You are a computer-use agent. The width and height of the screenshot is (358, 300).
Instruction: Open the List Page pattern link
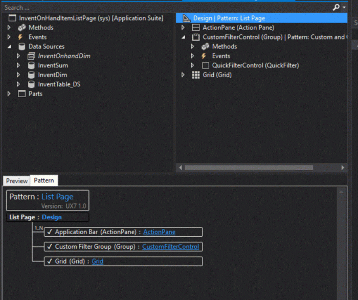[57, 197]
